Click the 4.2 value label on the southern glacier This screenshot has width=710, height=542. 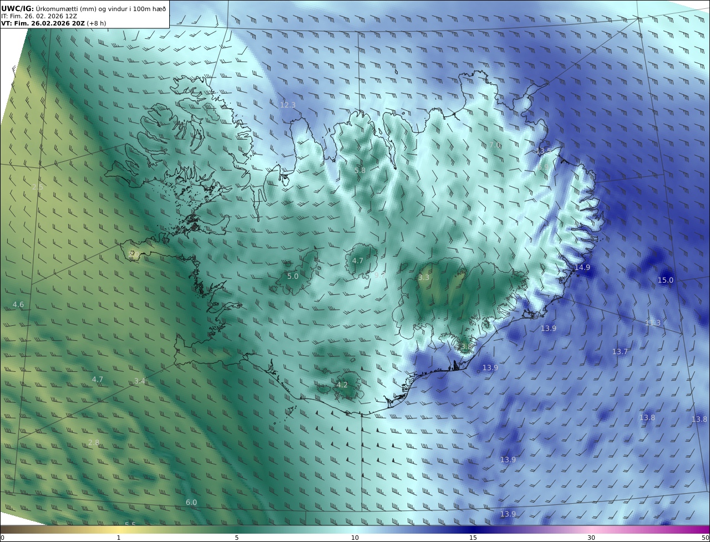click(342, 385)
